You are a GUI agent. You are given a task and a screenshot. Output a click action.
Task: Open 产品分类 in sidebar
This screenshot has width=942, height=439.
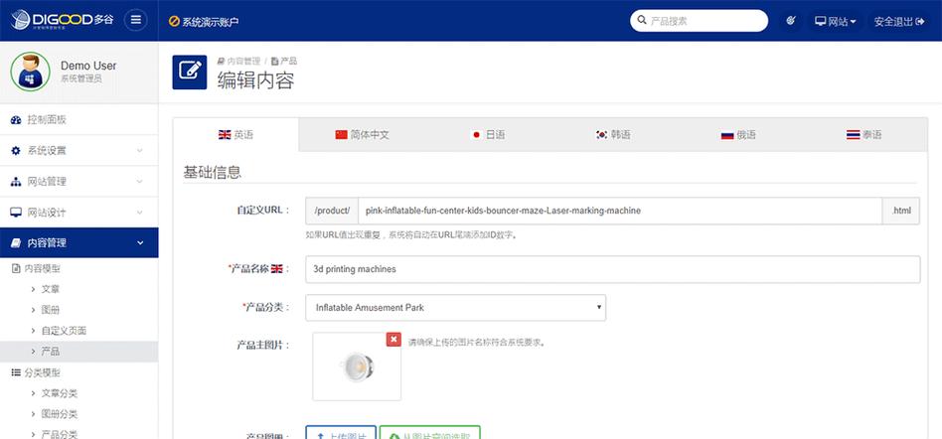click(60, 434)
